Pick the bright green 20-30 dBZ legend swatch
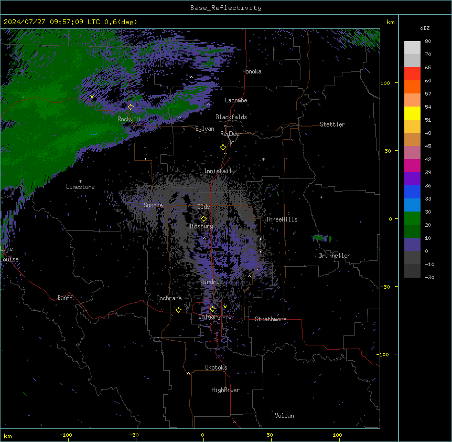This screenshot has width=452, height=442. click(x=412, y=218)
